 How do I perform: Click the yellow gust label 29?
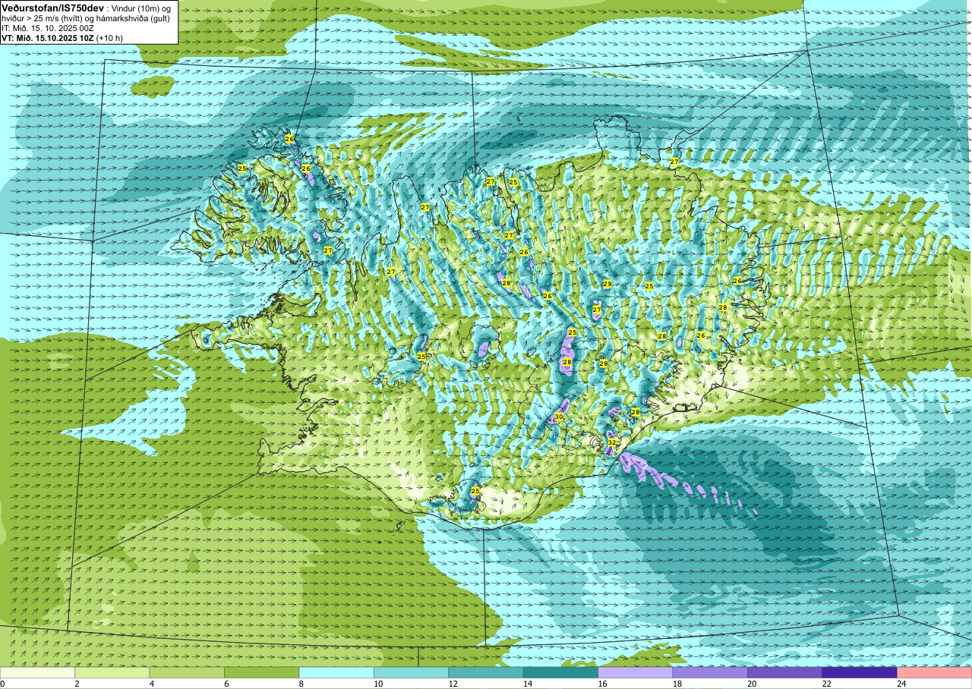pos(607,284)
